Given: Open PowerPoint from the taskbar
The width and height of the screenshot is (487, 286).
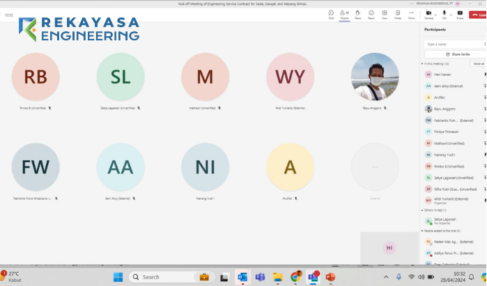Looking at the screenshot, I should click(330, 277).
